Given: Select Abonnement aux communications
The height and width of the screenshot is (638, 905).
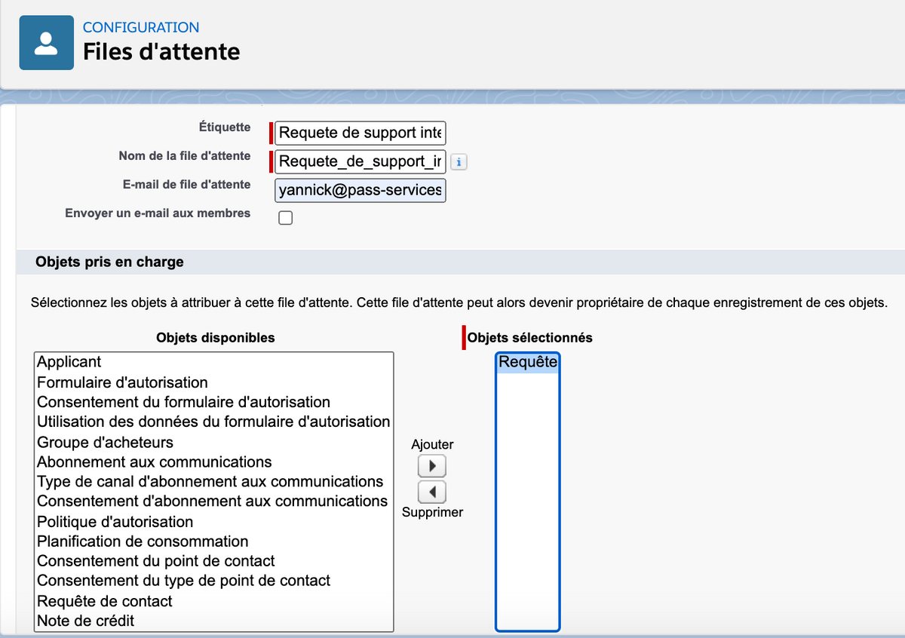Looking at the screenshot, I should [214, 462].
